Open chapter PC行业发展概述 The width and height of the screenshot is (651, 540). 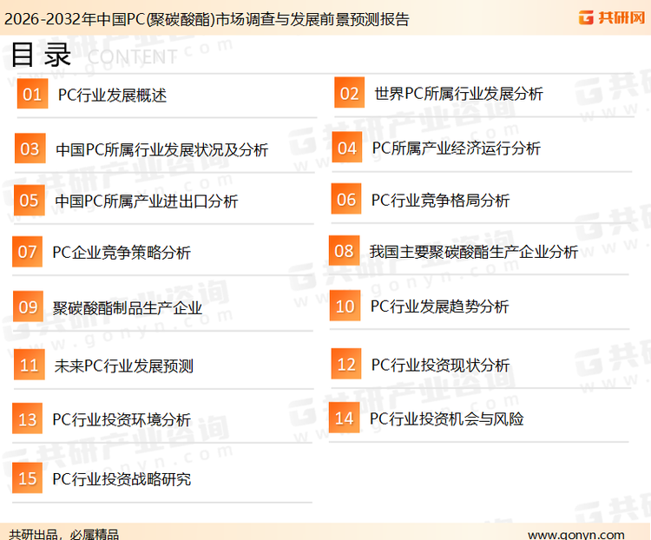[x=112, y=95]
